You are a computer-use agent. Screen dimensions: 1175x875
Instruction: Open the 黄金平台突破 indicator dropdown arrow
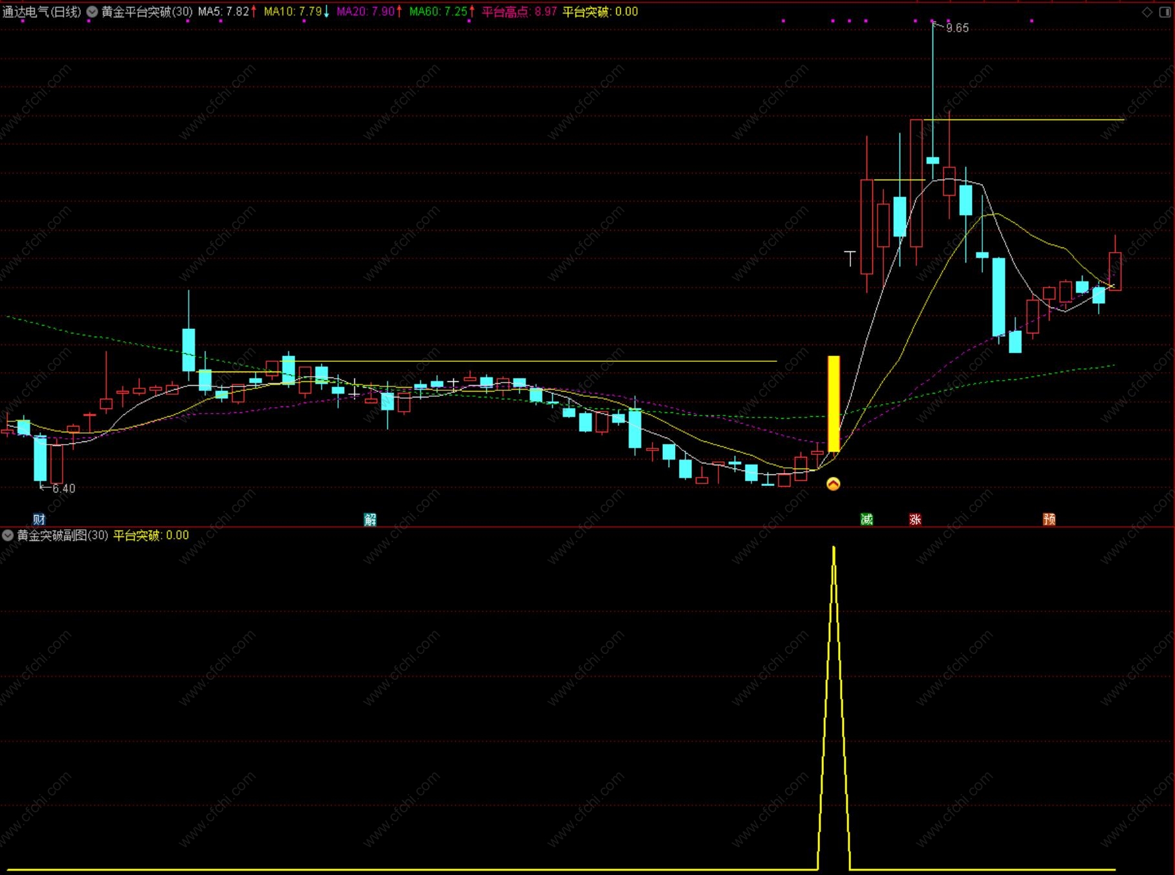[92, 12]
